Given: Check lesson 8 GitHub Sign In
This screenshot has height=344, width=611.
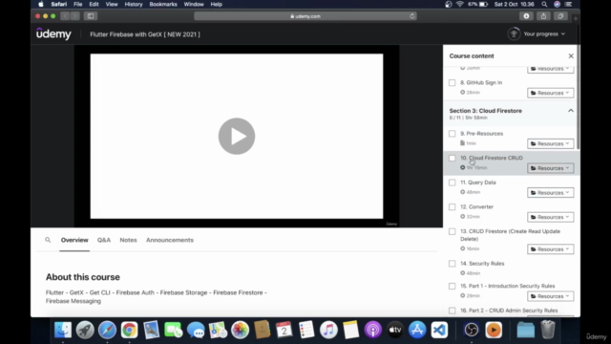Looking at the screenshot, I should [452, 83].
